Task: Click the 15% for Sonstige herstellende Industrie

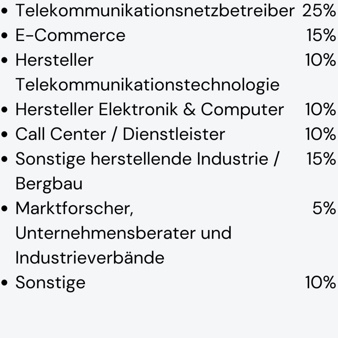Action: coord(321,159)
